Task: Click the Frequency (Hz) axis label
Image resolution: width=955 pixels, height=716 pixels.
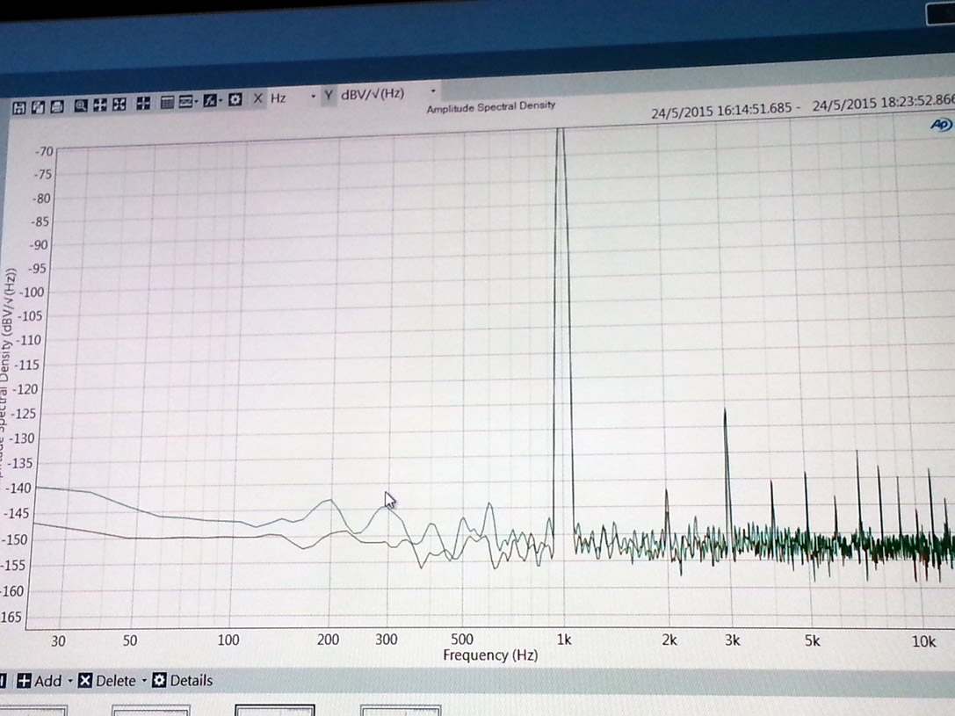Action: pos(490,655)
